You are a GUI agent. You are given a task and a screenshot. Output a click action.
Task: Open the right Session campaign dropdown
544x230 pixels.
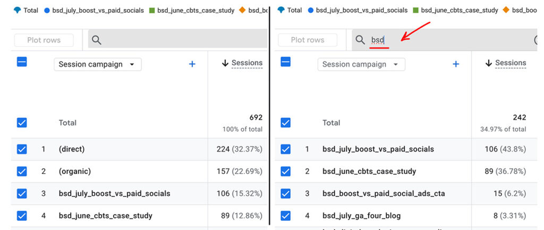click(361, 64)
